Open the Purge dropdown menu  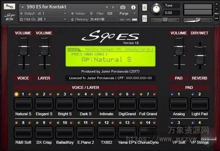coord(127,14)
